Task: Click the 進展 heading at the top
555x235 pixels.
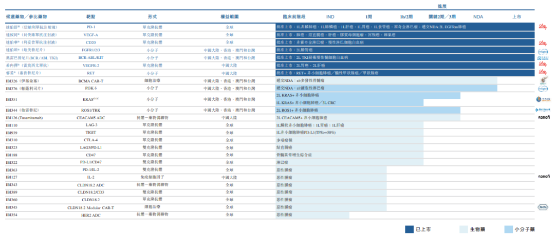Action: tap(442, 6)
